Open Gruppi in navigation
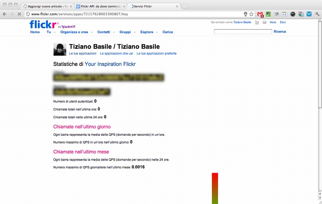 click(125, 32)
